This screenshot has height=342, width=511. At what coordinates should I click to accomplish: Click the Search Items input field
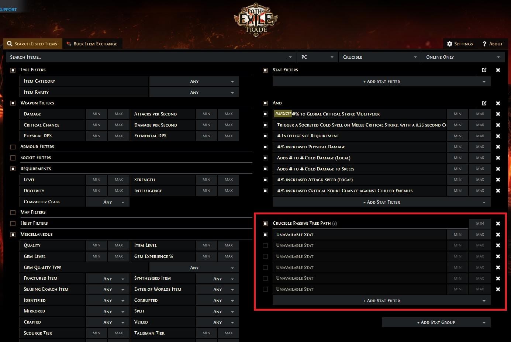click(148, 57)
